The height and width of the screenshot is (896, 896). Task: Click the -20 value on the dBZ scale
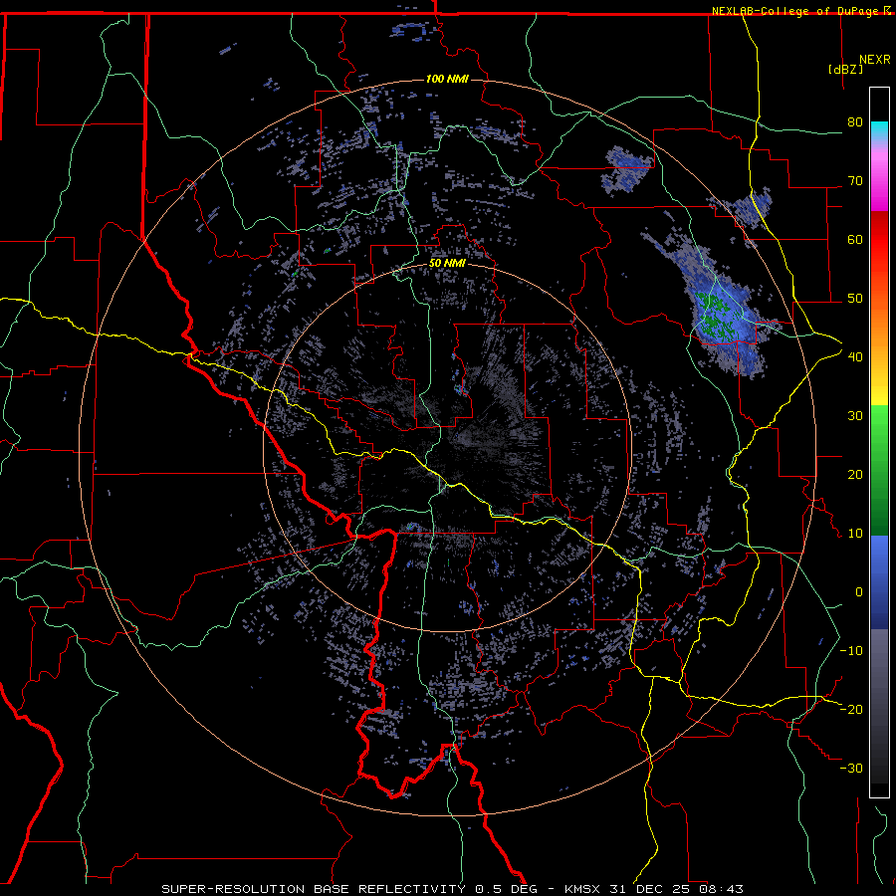(851, 709)
